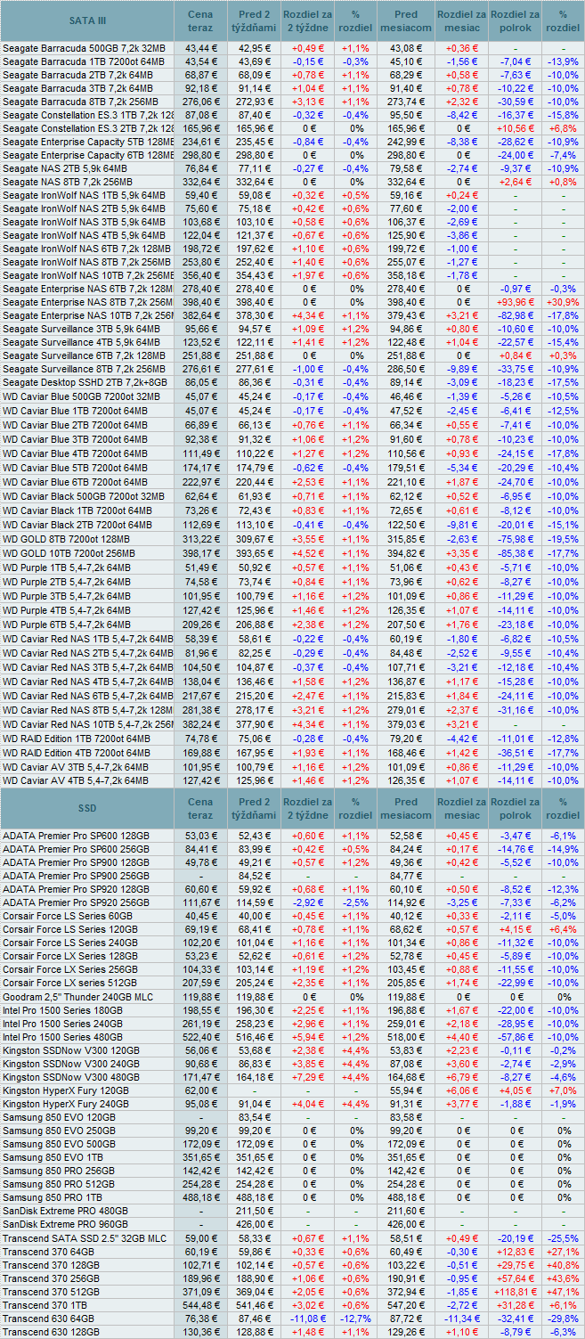The height and width of the screenshot is (1339, 585).
Task: Select Kingston HyperX Fury 240GB row
Action: pyautogui.click(x=292, y=1104)
